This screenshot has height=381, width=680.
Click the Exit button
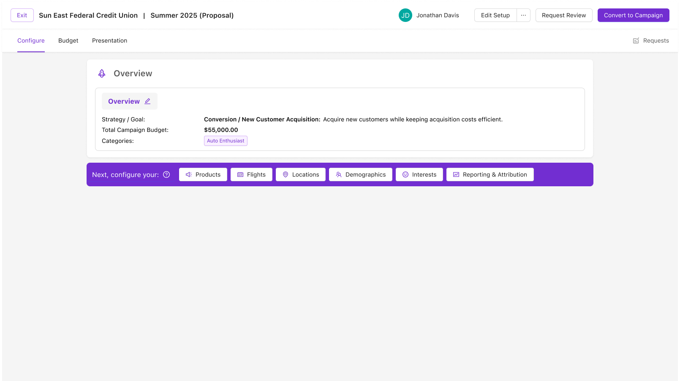pos(22,15)
